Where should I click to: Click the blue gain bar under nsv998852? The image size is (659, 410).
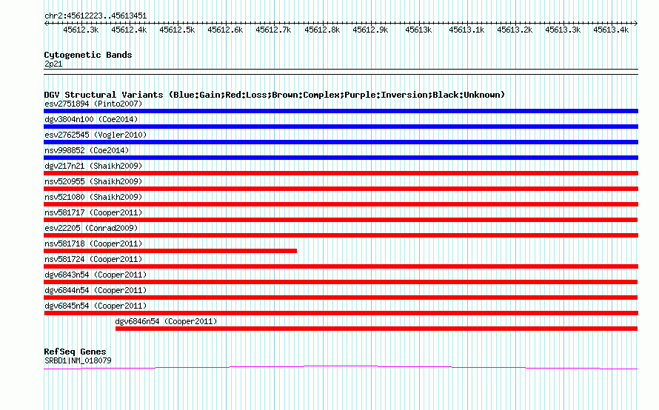[341, 158]
